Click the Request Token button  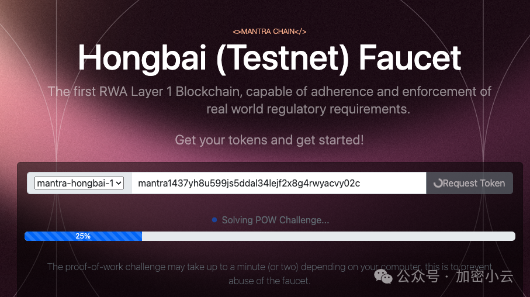pos(469,183)
